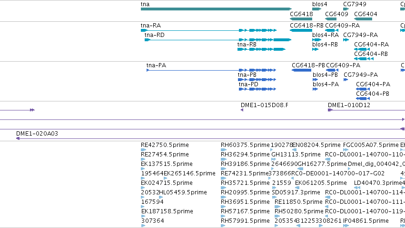
Task: Click EST SD05917.3prime
Action: [296, 193]
